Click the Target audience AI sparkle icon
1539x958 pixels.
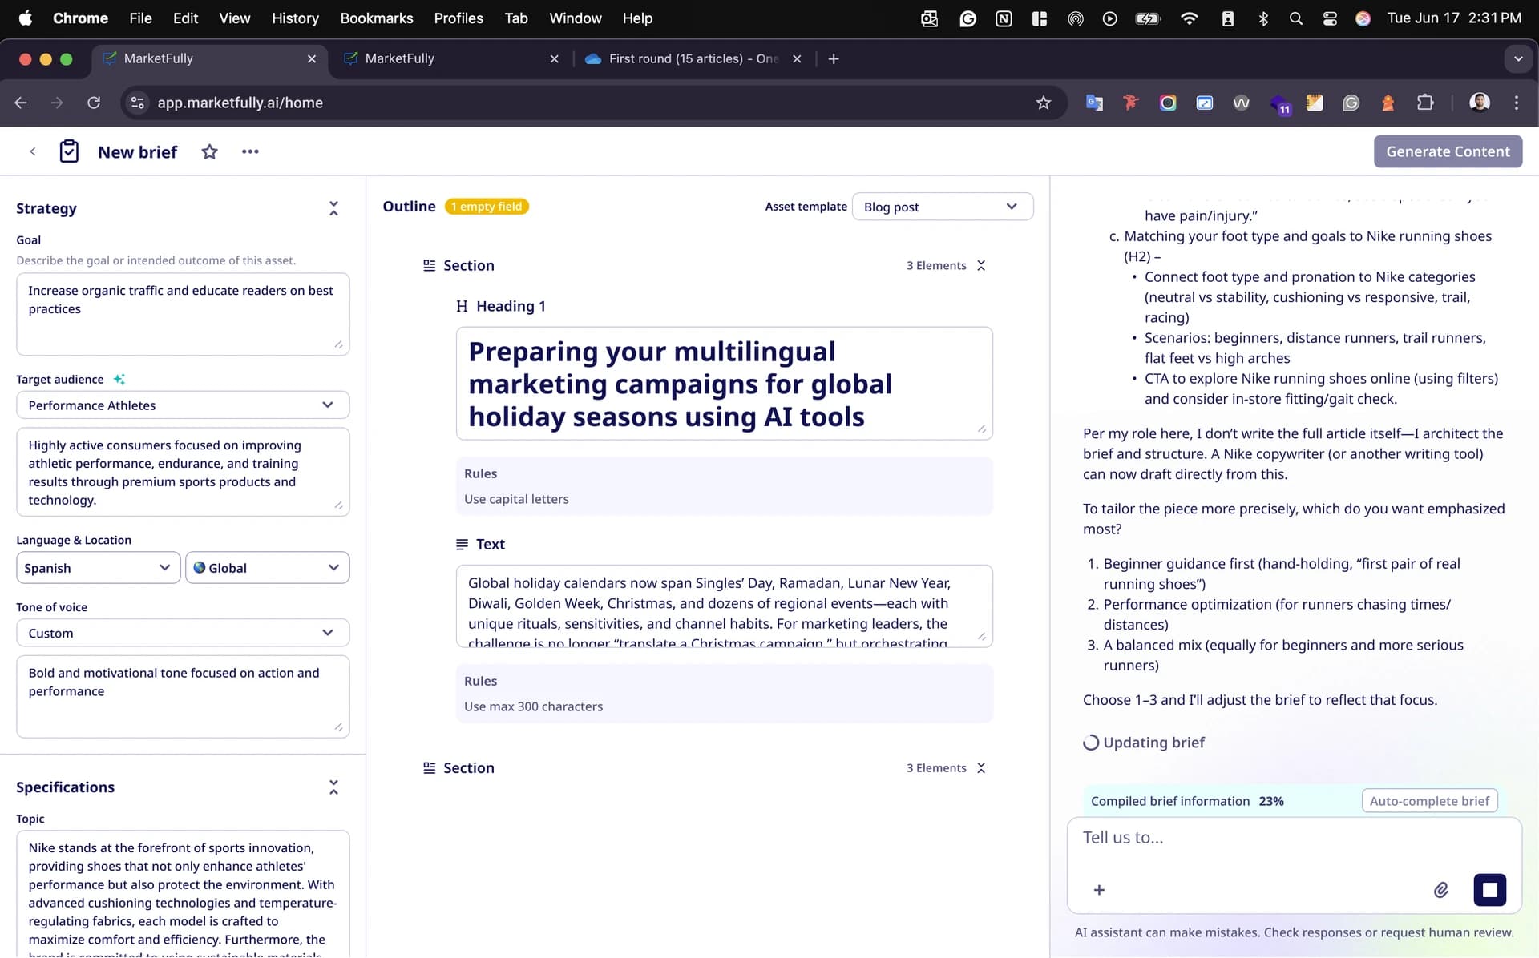(119, 379)
